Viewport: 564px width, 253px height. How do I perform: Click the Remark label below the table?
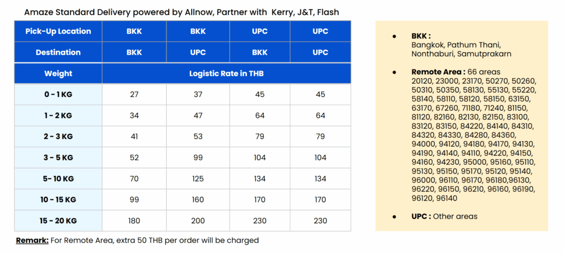point(32,240)
